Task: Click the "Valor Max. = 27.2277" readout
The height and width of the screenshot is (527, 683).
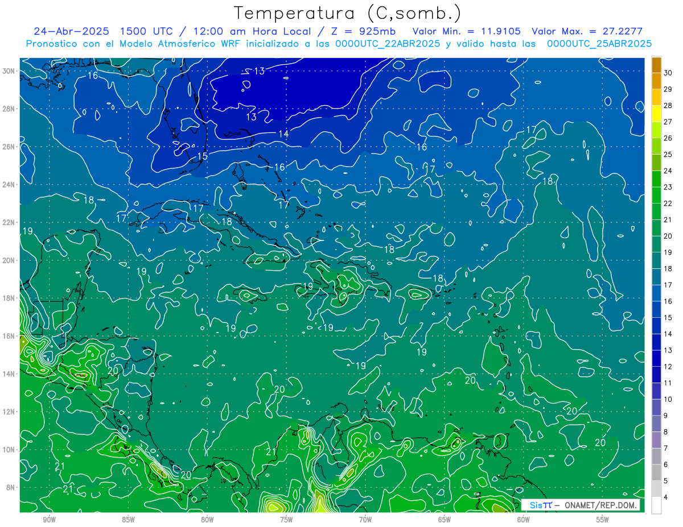Action: pyautogui.click(x=587, y=31)
